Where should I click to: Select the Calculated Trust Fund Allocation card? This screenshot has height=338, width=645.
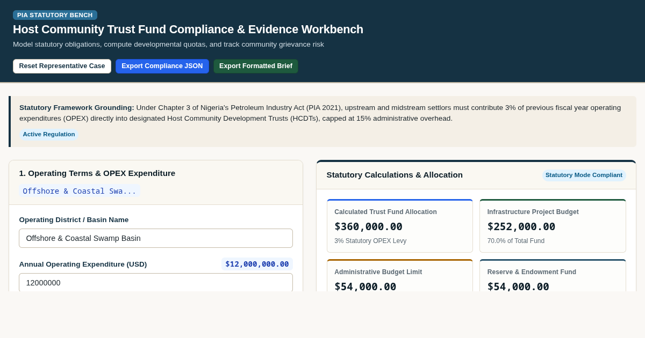pos(400,226)
